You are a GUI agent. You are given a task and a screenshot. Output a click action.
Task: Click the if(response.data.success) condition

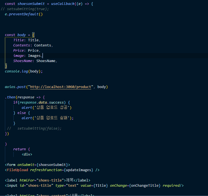39,103
